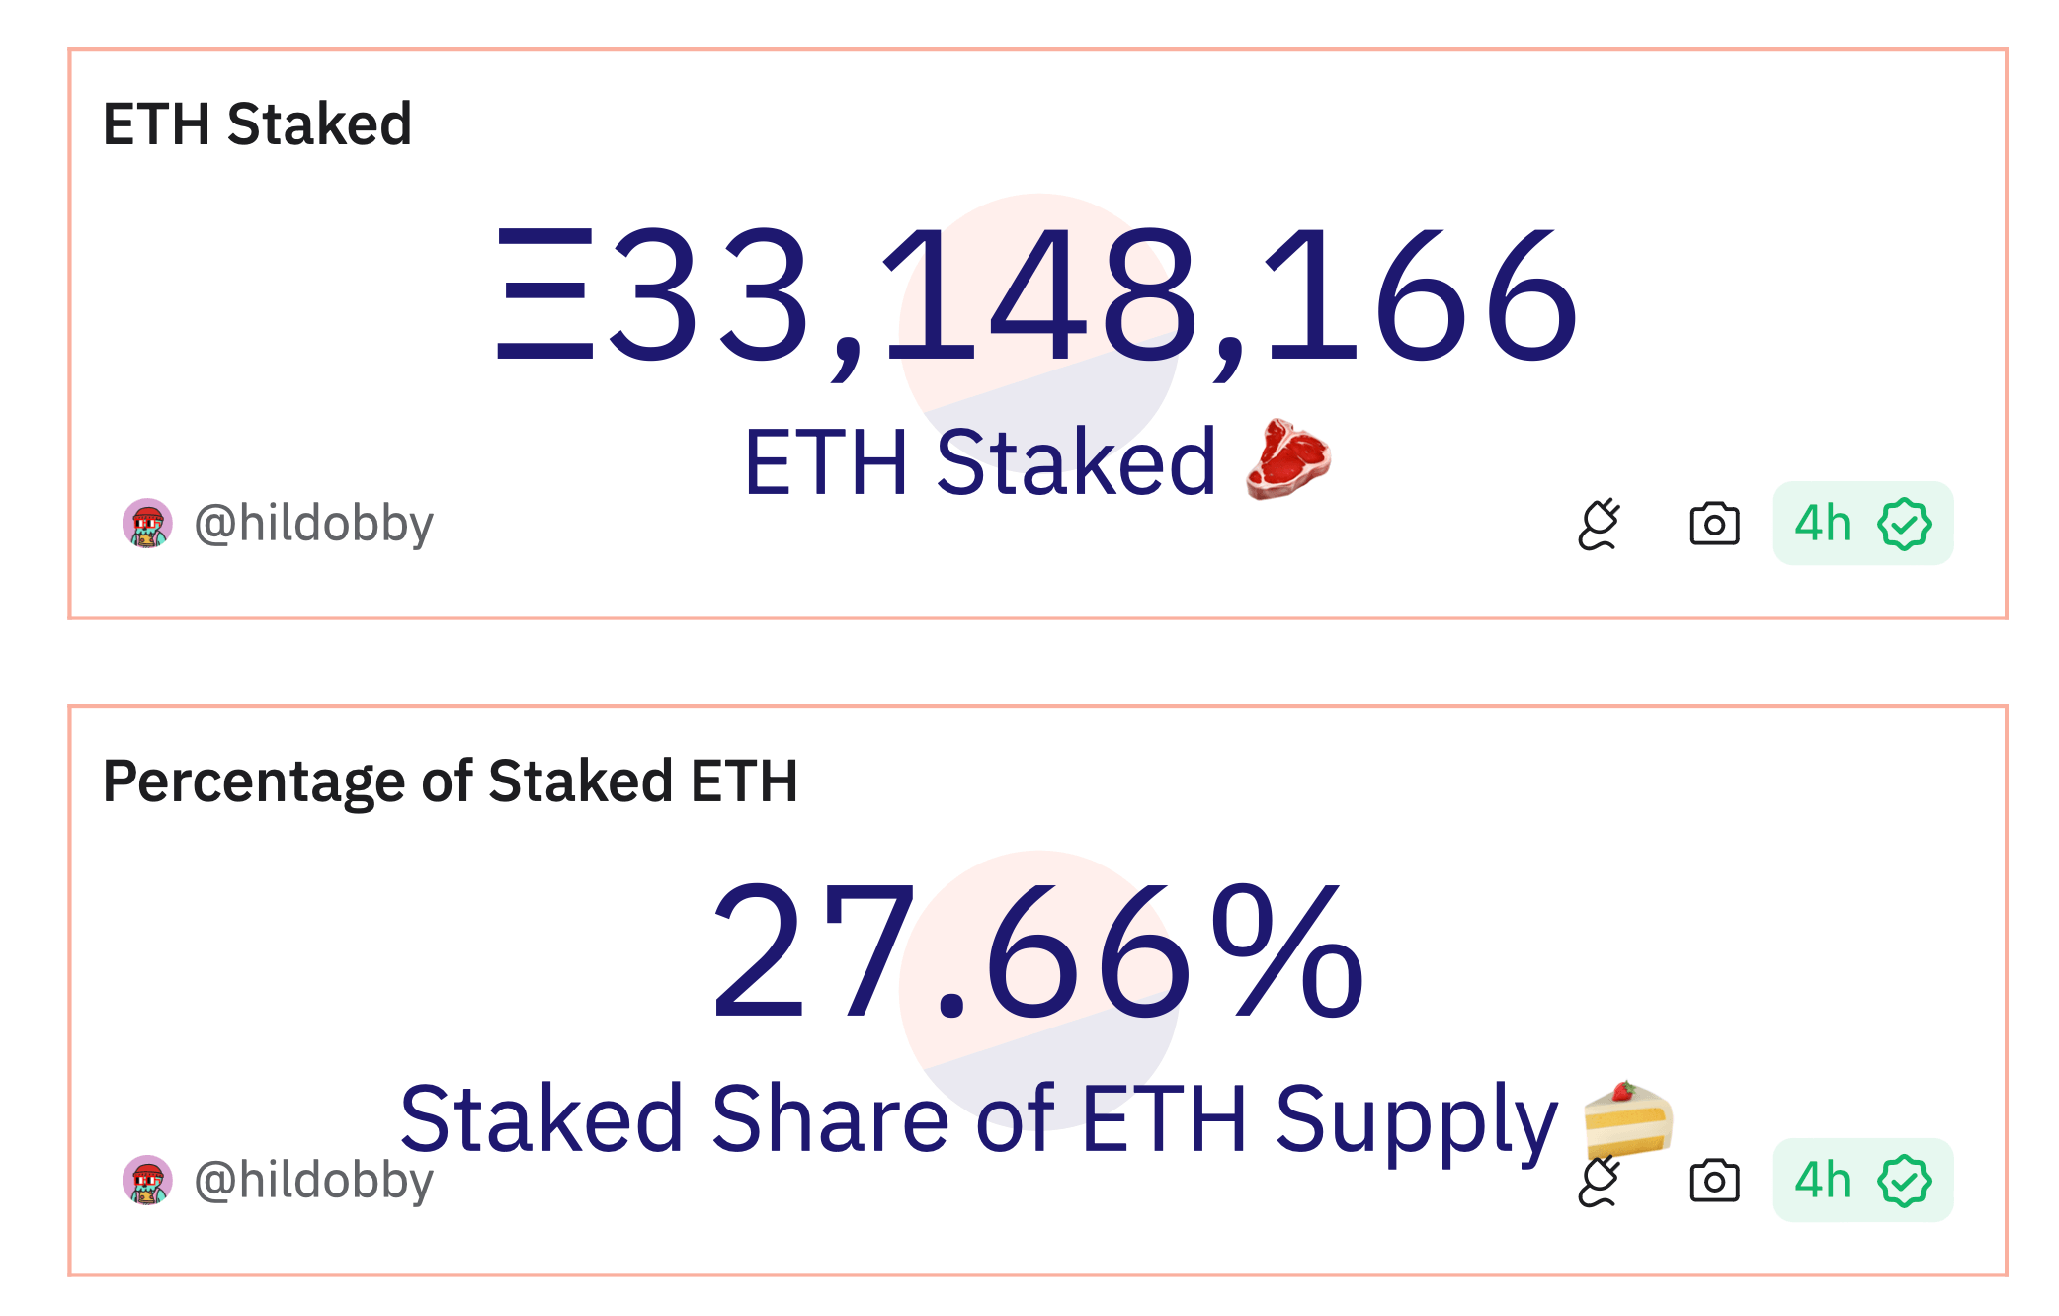The height and width of the screenshot is (1316, 2059).
Task: Click the Ξ33,148,166 counter value
Action: (1037, 296)
